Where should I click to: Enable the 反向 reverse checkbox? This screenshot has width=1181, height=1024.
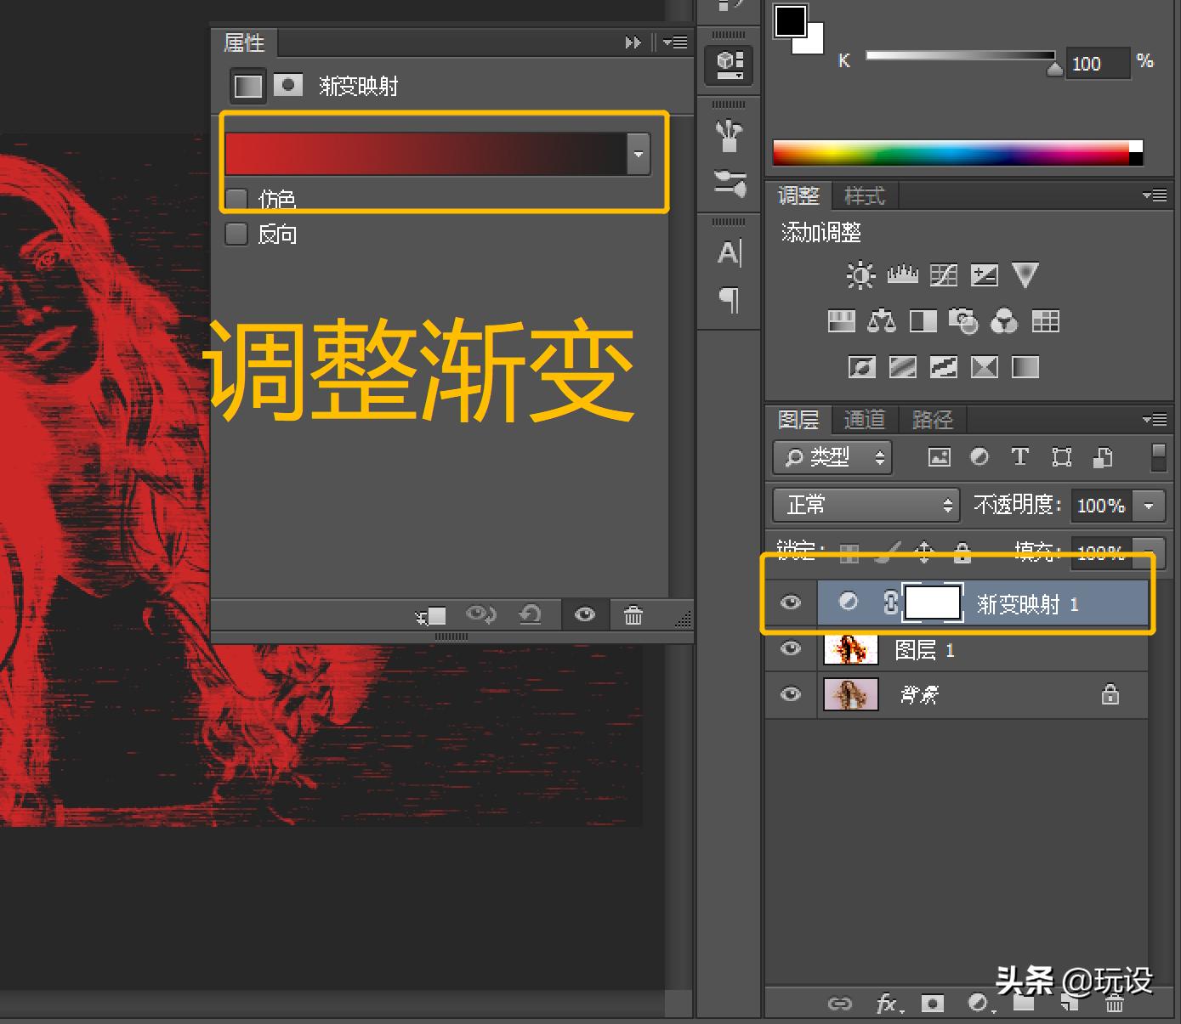click(236, 234)
